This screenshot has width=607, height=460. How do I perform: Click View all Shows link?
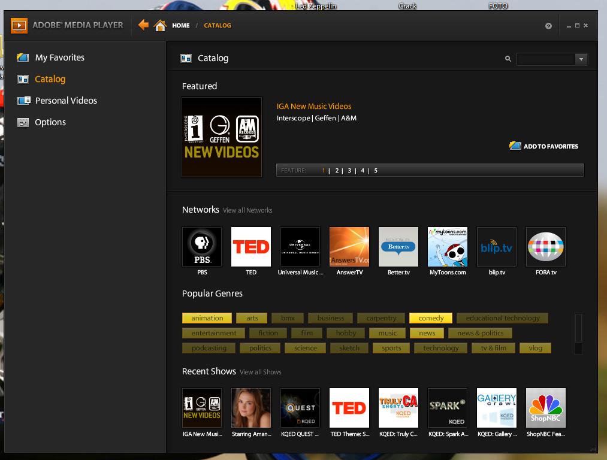point(261,372)
